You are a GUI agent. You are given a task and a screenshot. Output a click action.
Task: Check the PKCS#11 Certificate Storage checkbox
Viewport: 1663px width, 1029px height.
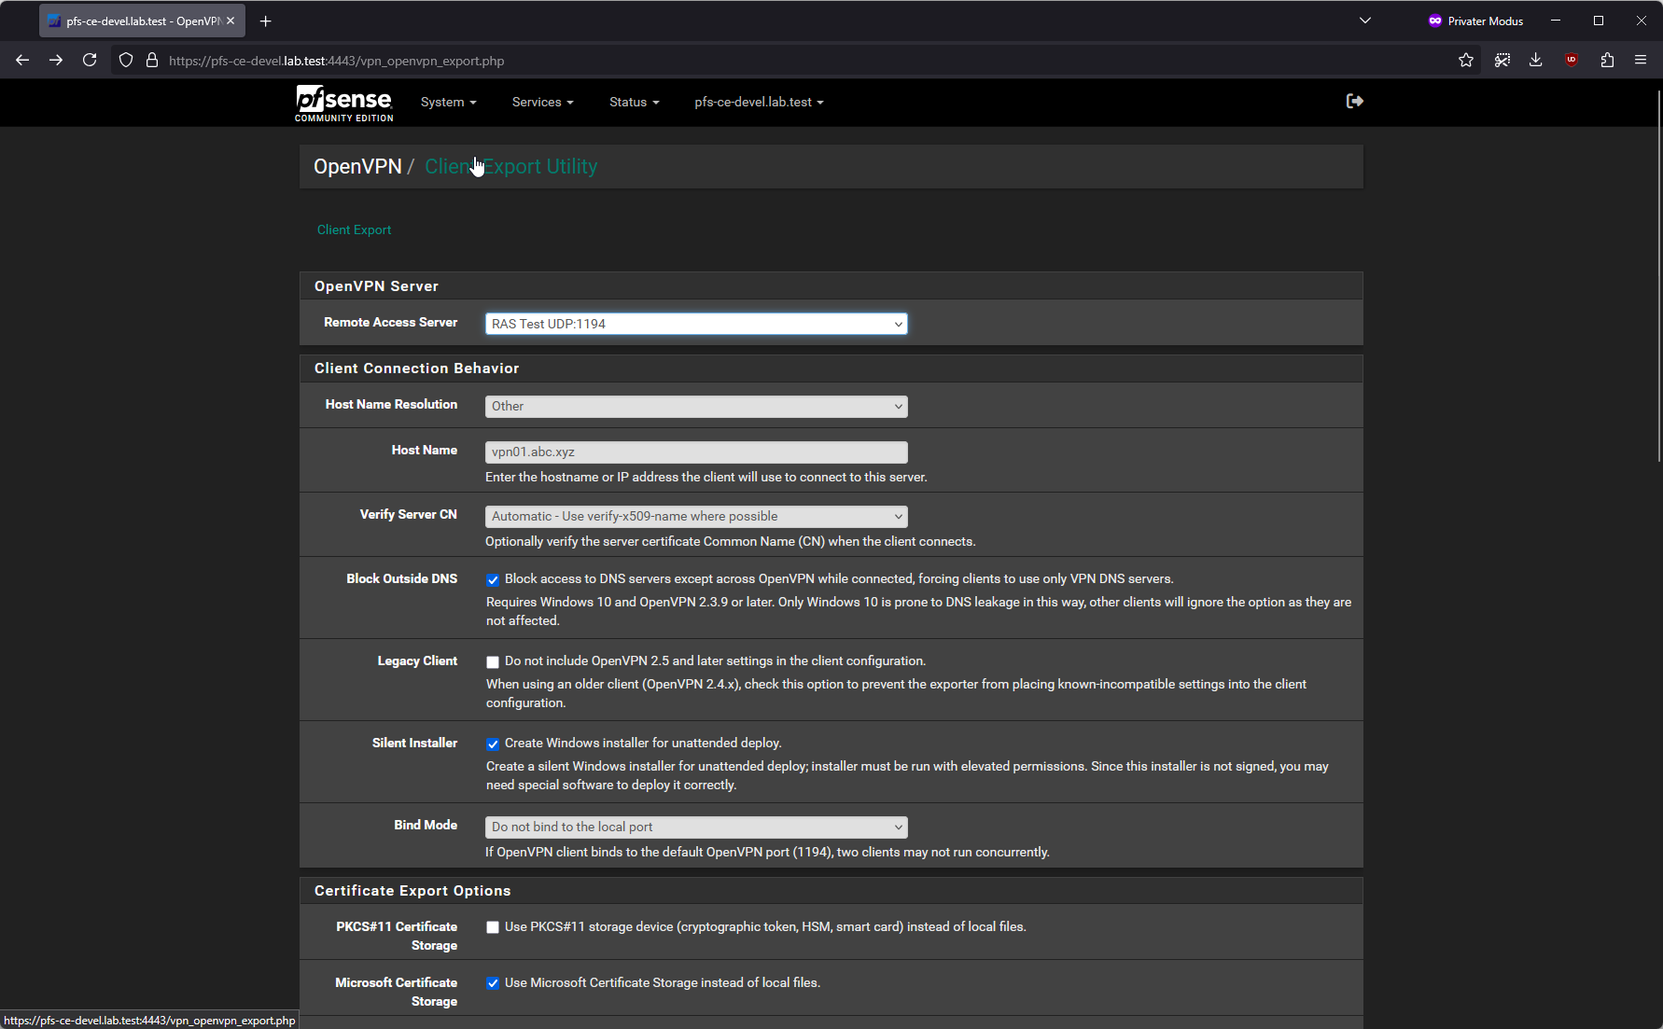493,927
